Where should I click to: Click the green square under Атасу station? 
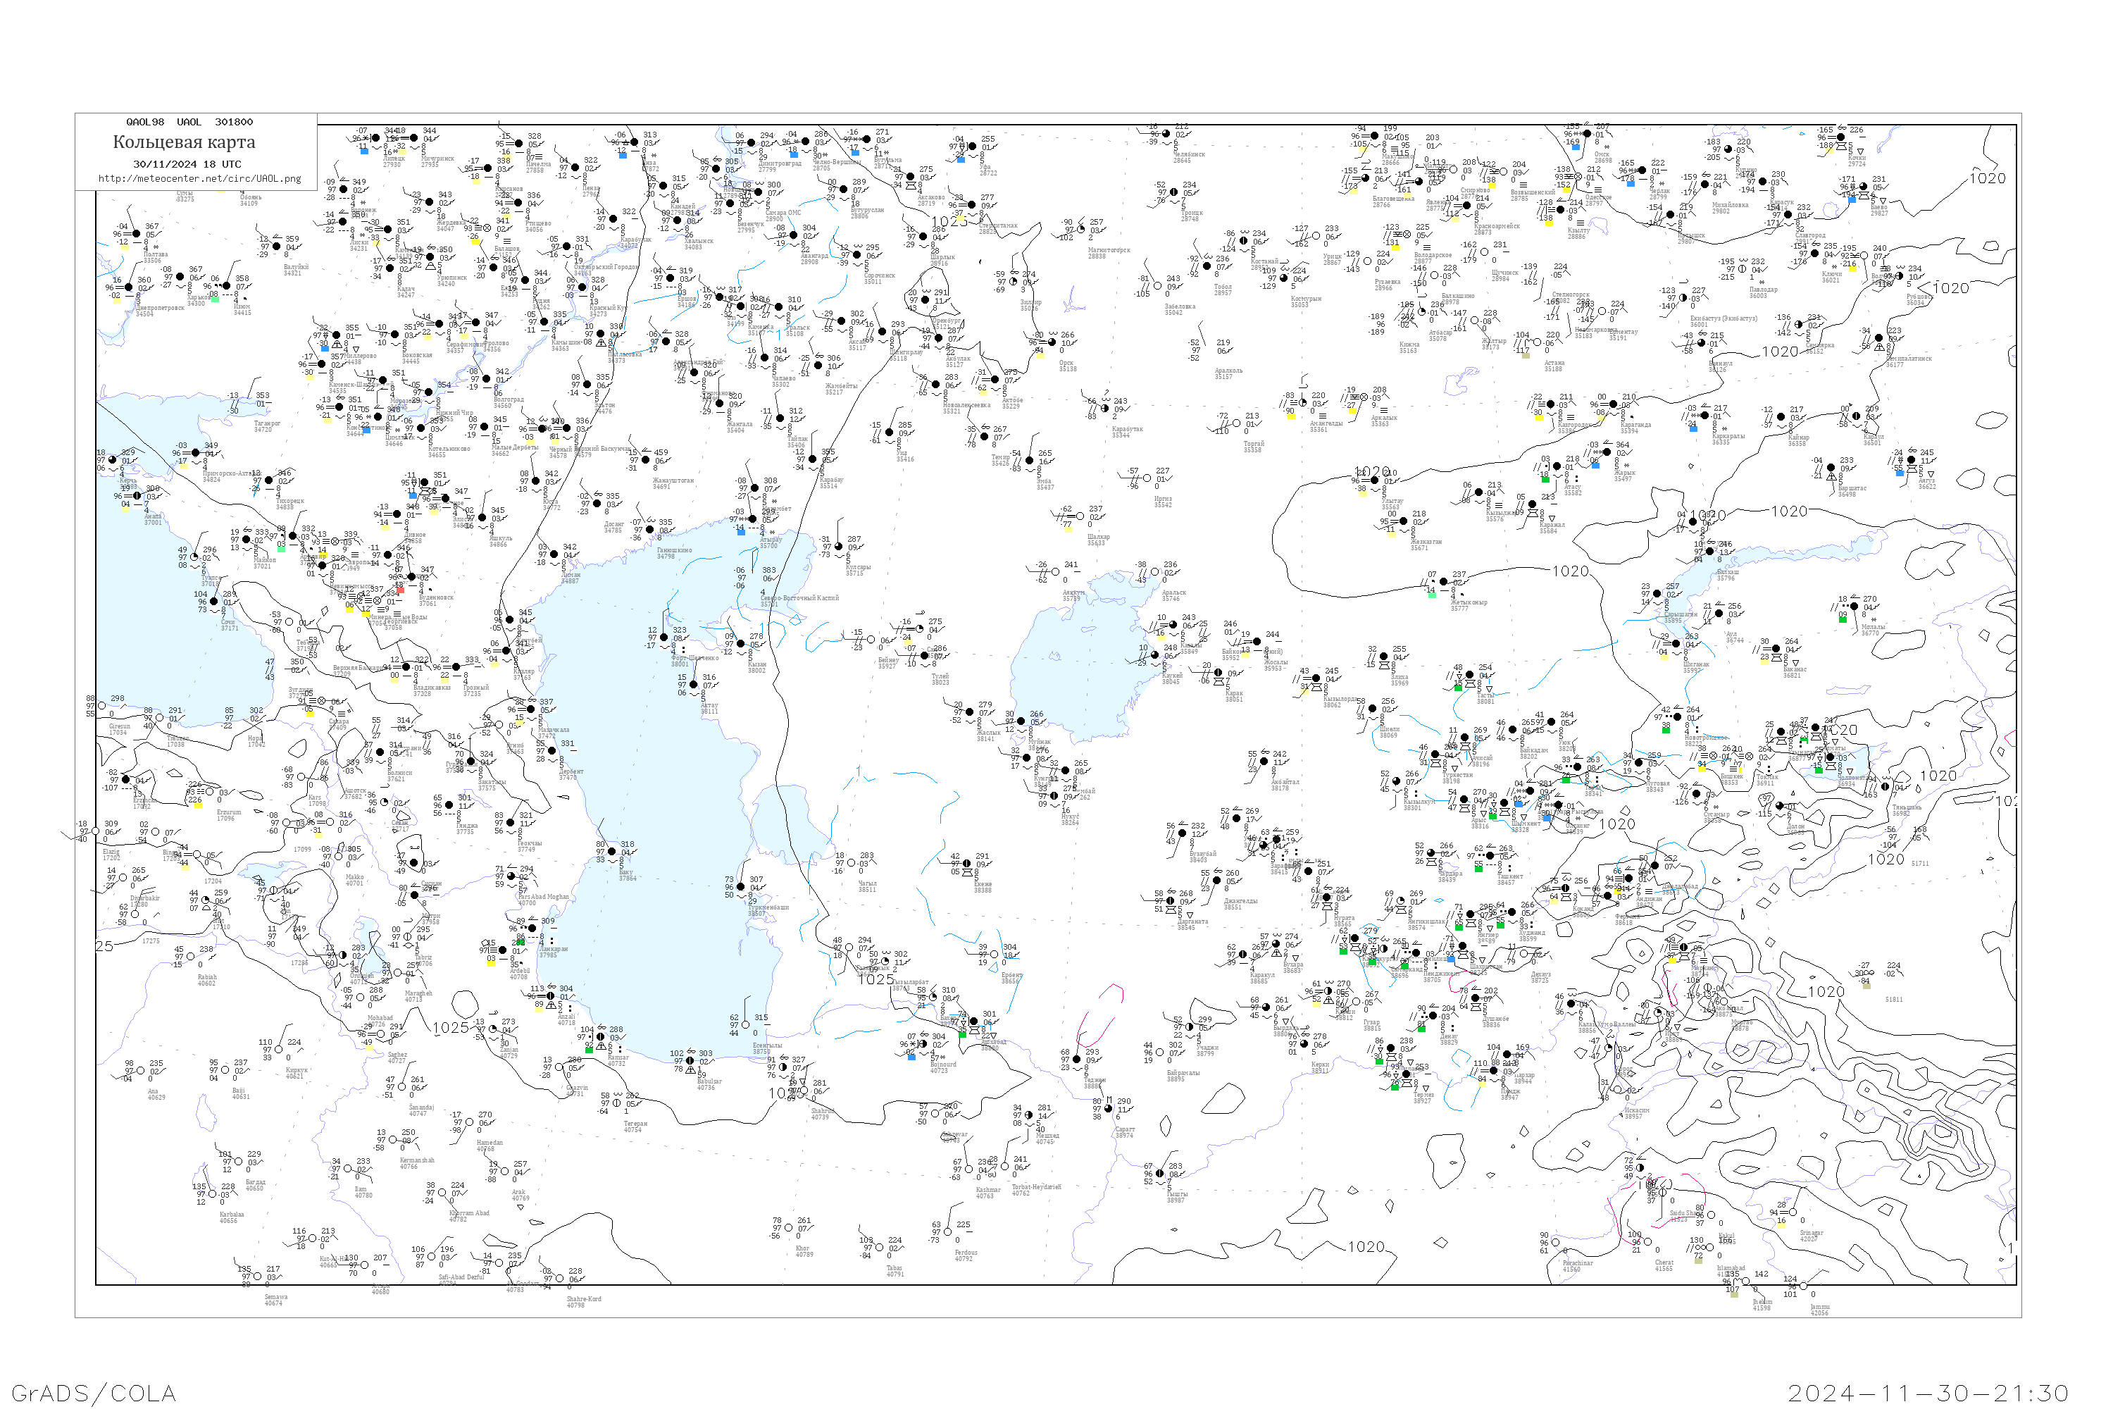(x=1545, y=479)
